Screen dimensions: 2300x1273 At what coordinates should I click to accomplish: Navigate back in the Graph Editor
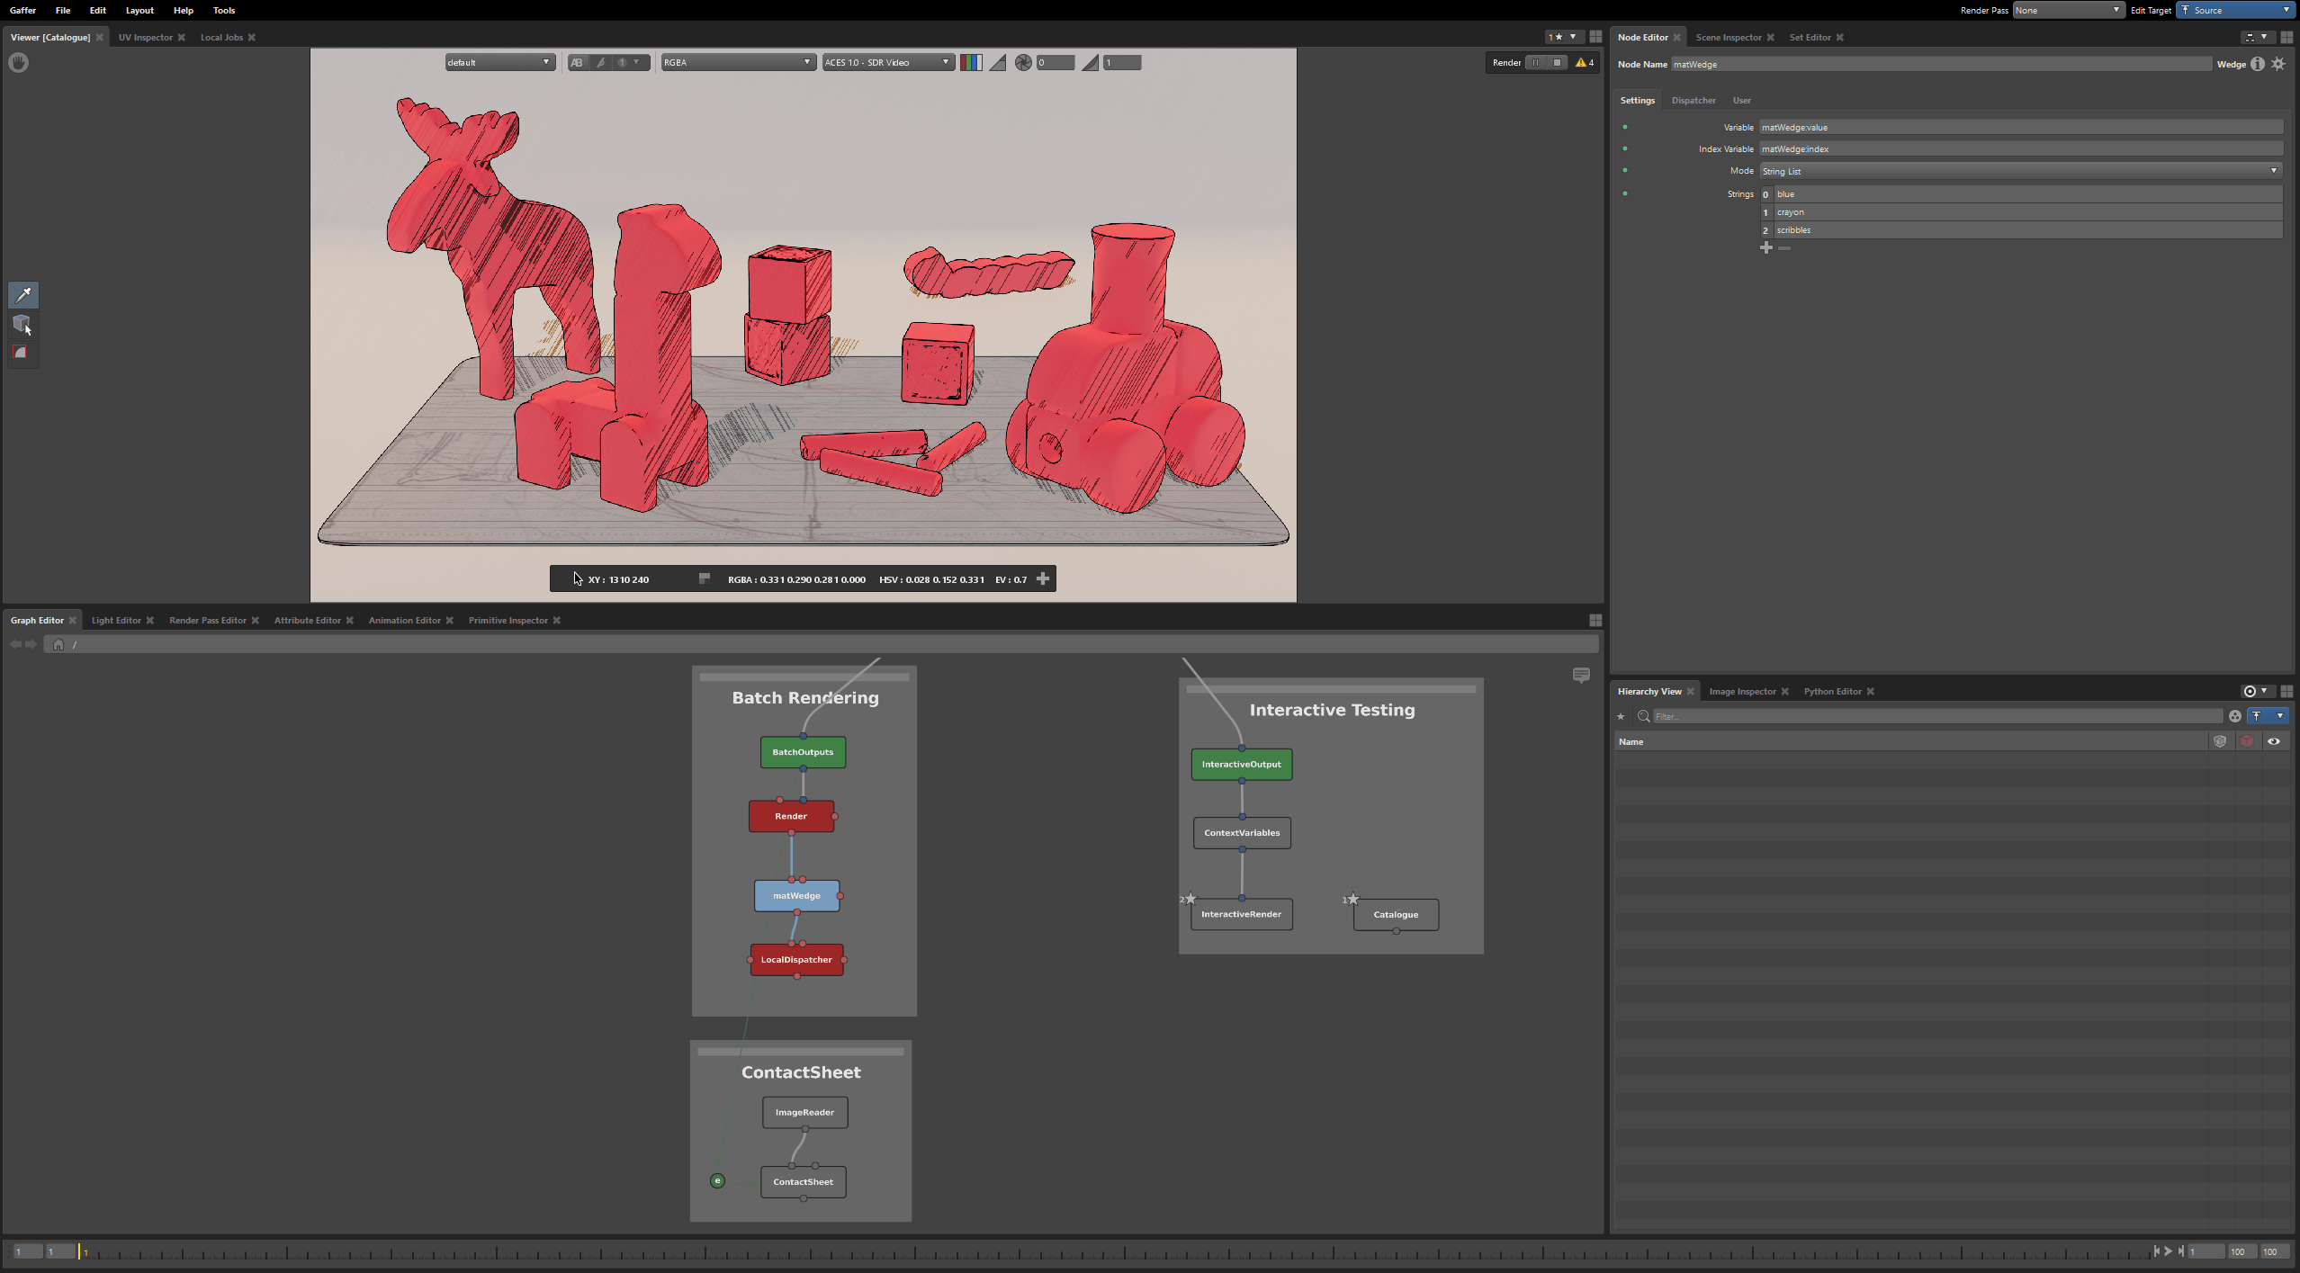pyautogui.click(x=15, y=644)
